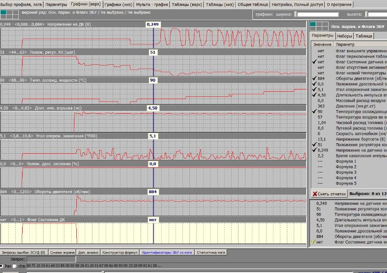This screenshot has height=273, width=387.
Task: Open the 'Выбор профиля, лога' tab
Action: 22,5
